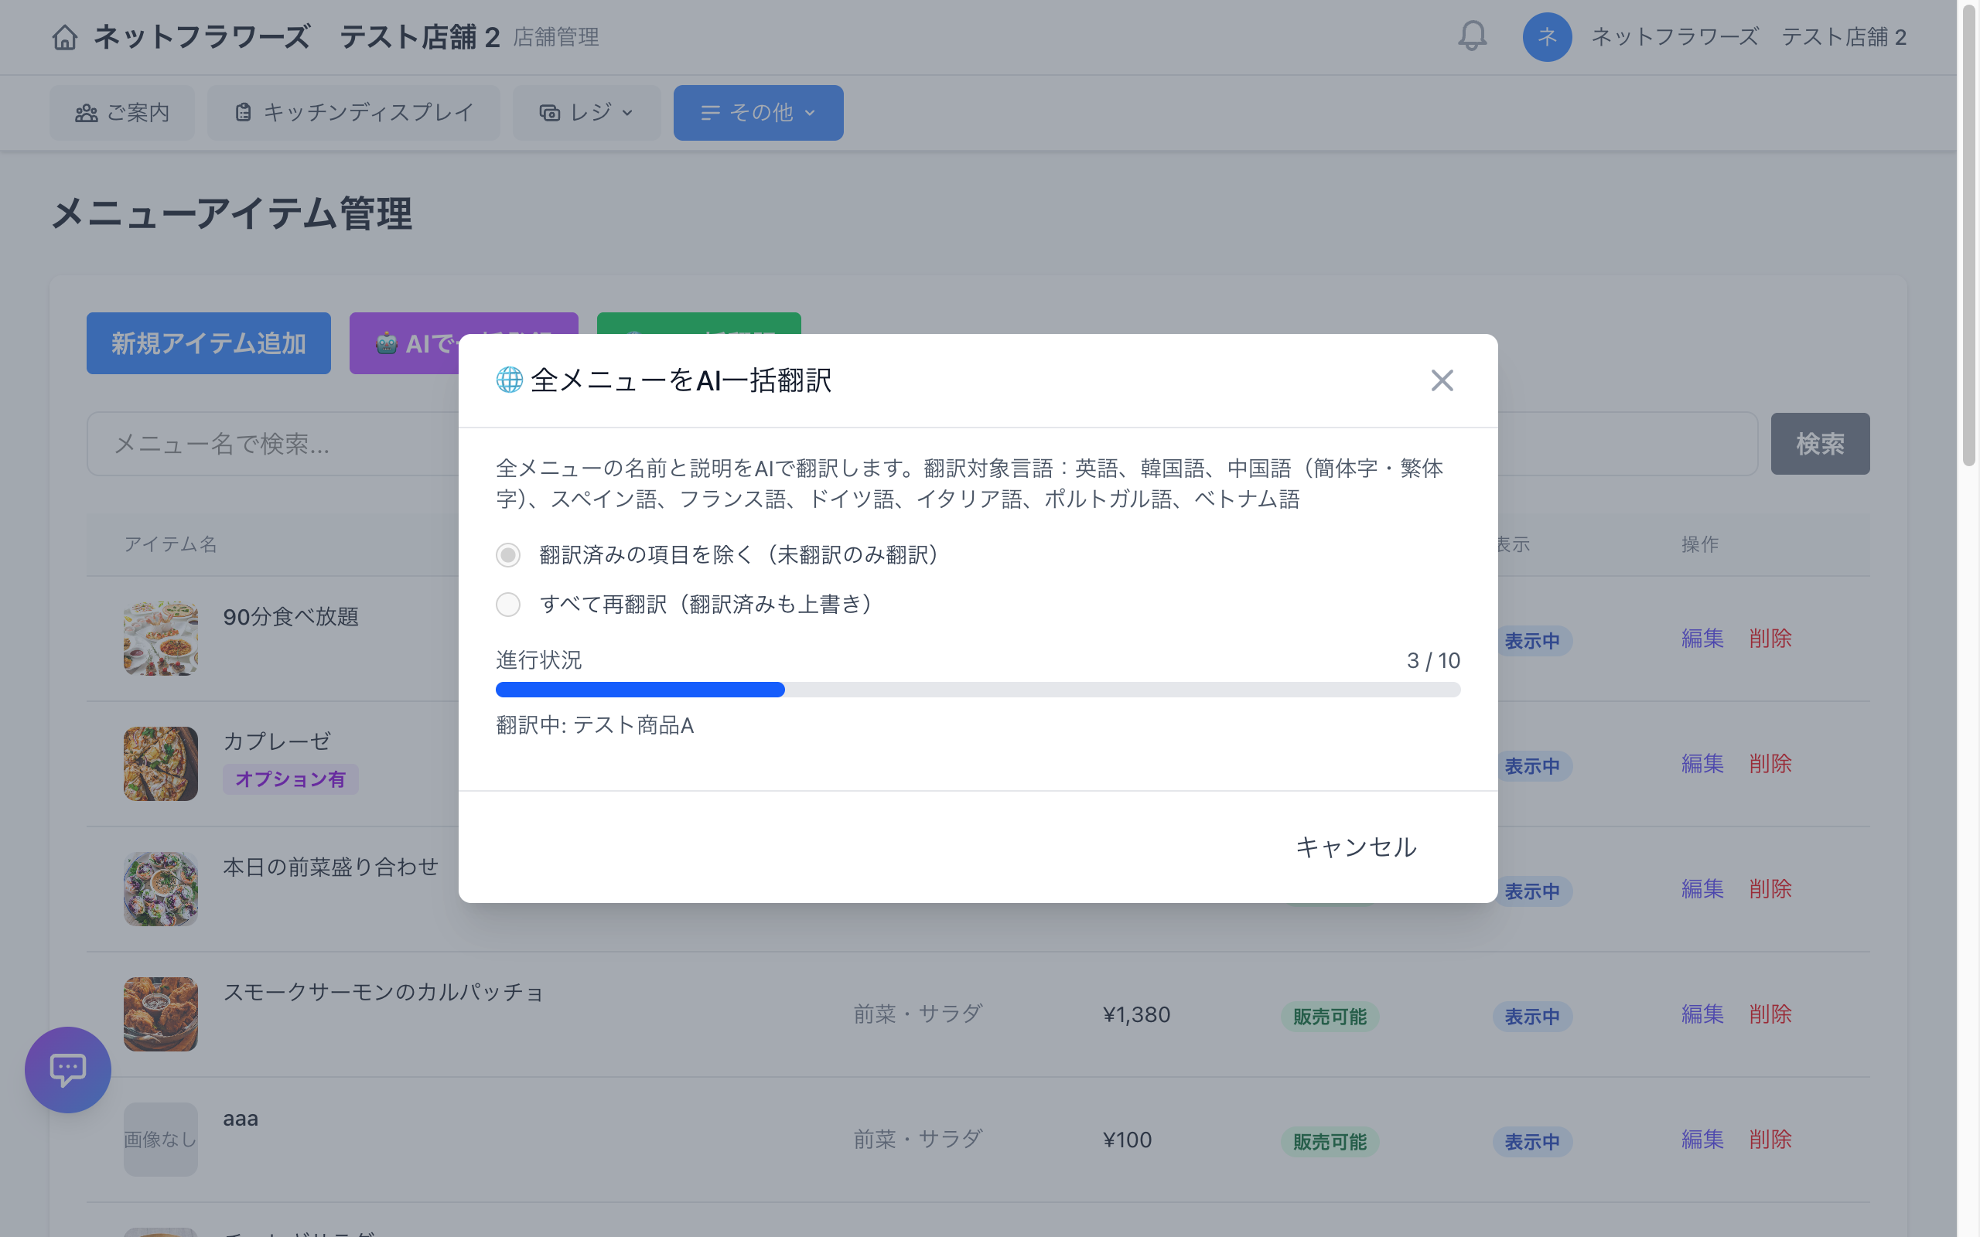Expand the レジ dropdown
The width and height of the screenshot is (1980, 1237).
(626, 112)
